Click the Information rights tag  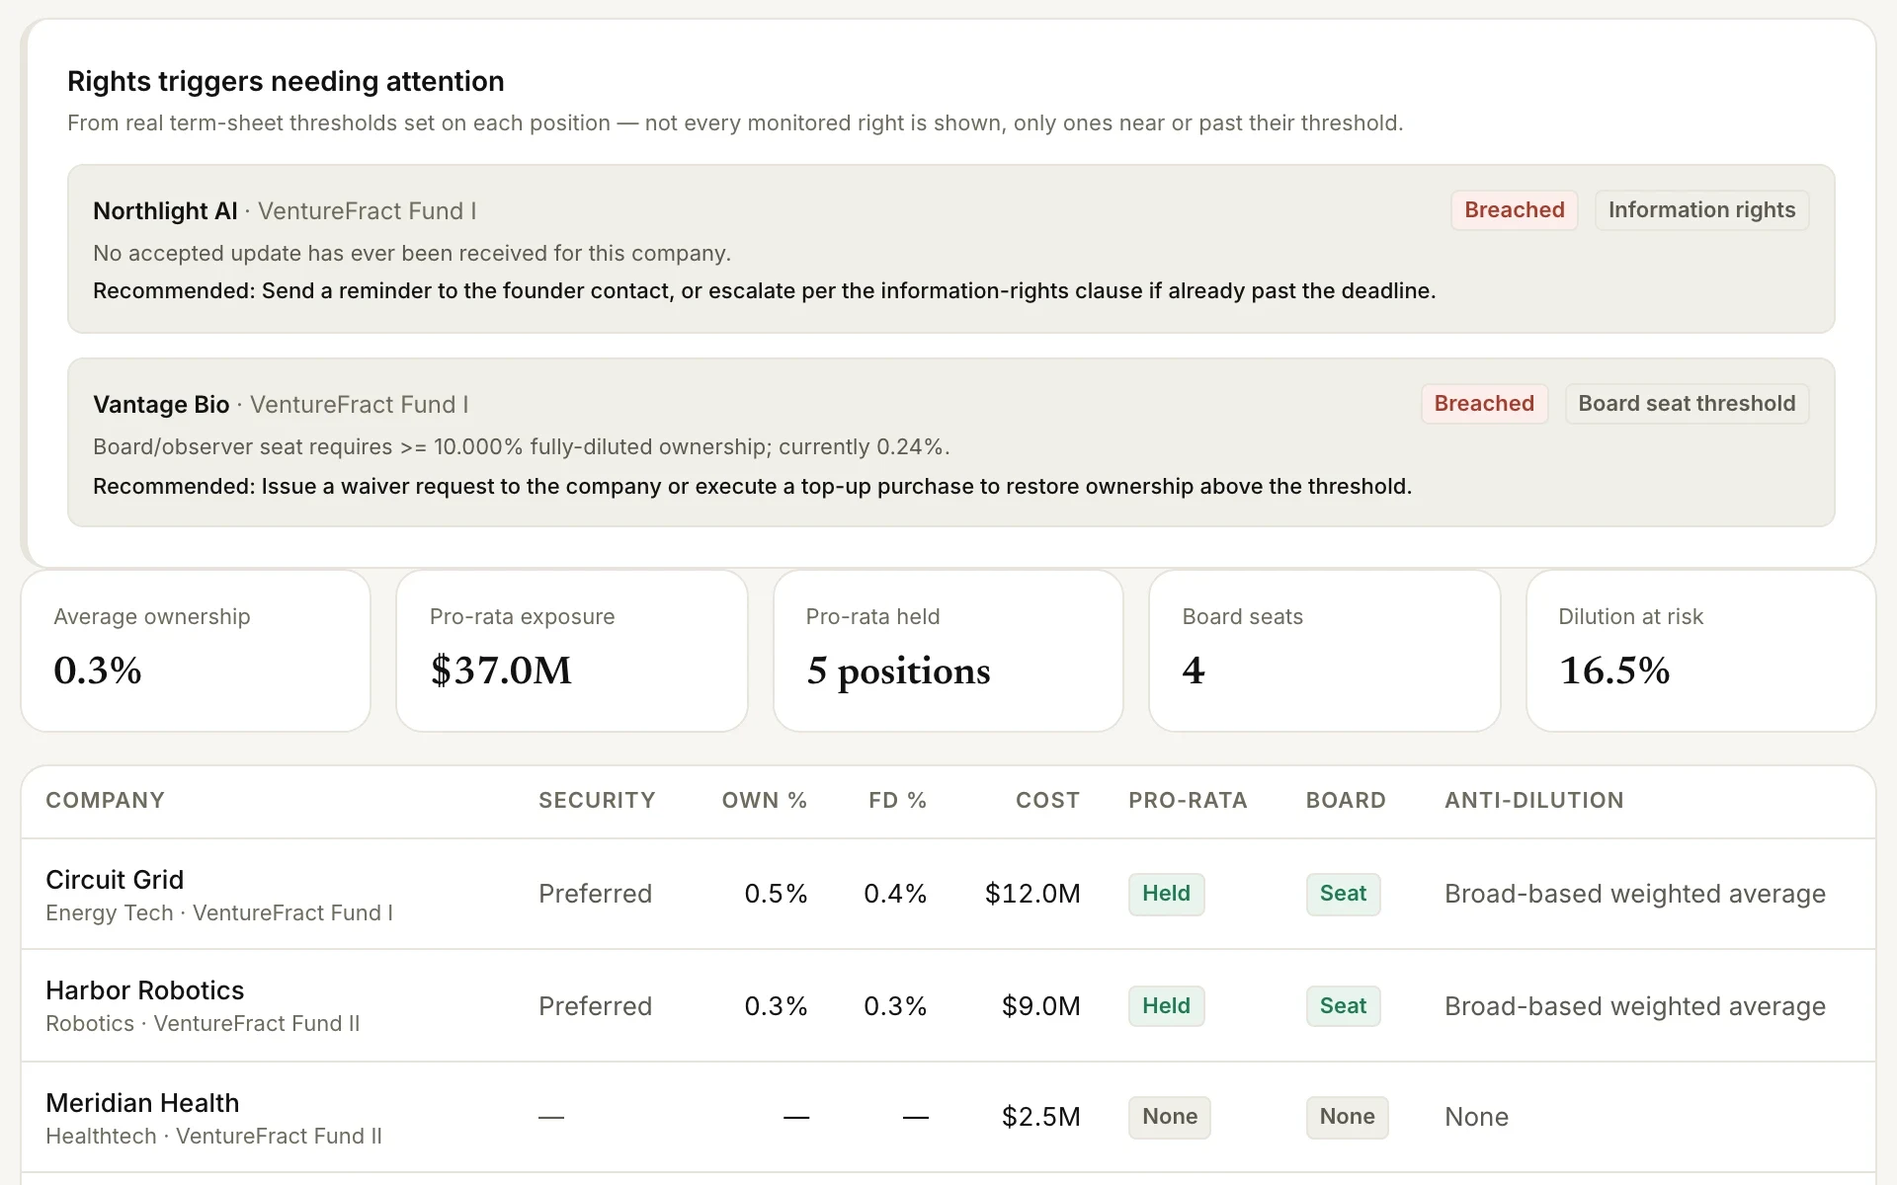[x=1701, y=210]
